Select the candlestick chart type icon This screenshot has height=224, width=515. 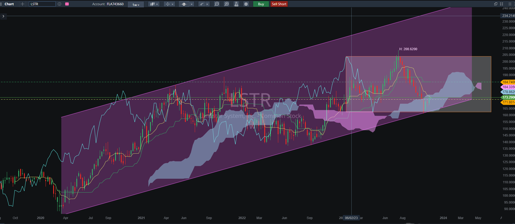152,4
